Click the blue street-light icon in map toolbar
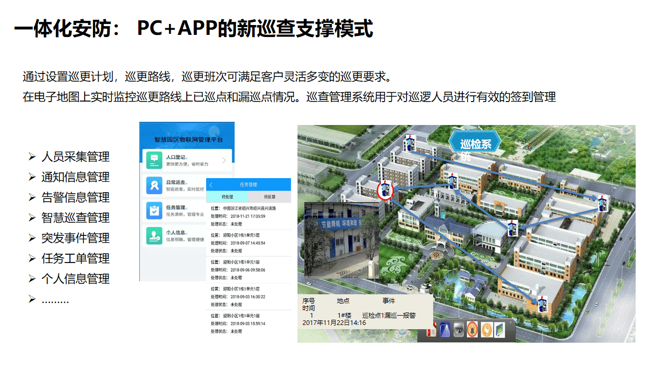 pyautogui.click(x=445, y=330)
